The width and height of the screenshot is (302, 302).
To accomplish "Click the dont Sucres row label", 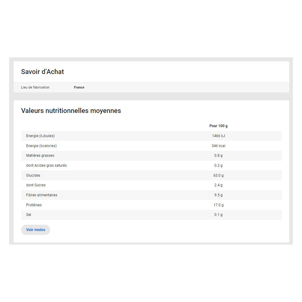I will pos(36,185).
